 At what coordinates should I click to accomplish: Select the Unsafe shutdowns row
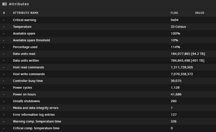coord(108,101)
